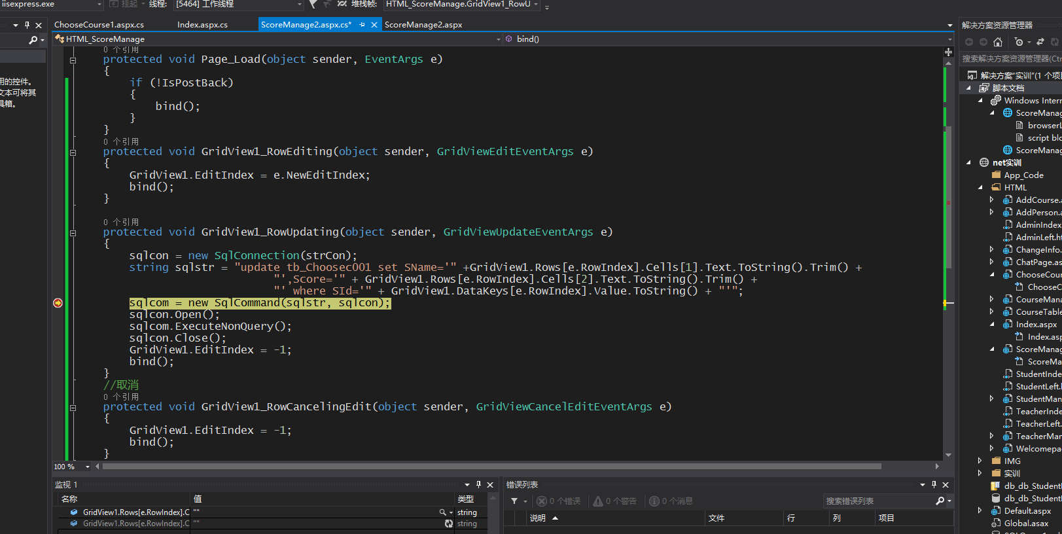The height and width of the screenshot is (534, 1062).
Task: Collapse the GridView1_RowCancelingEdit method outline
Action: click(x=73, y=408)
